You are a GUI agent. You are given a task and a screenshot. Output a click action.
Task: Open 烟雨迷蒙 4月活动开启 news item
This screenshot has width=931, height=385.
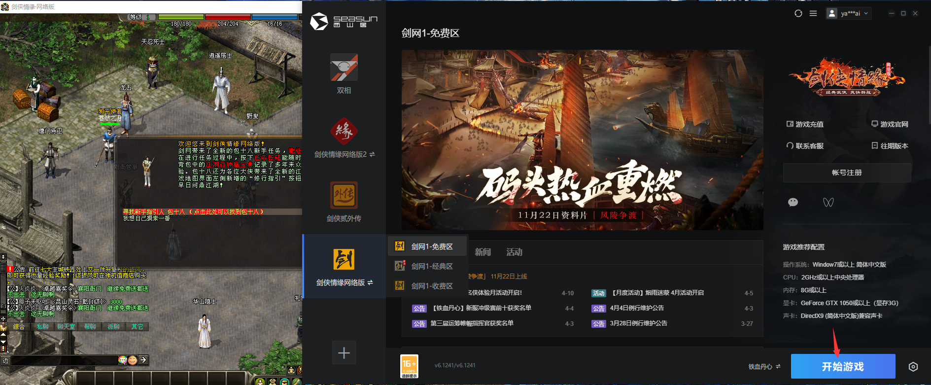click(657, 293)
